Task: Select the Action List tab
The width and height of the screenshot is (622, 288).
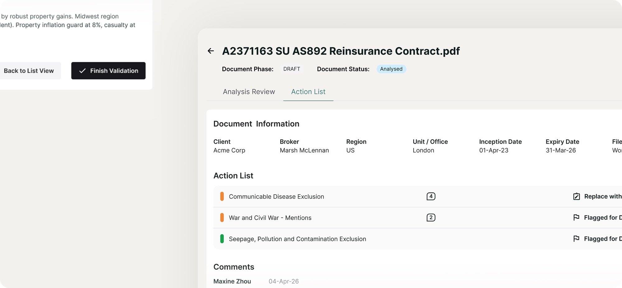Action: (308, 92)
